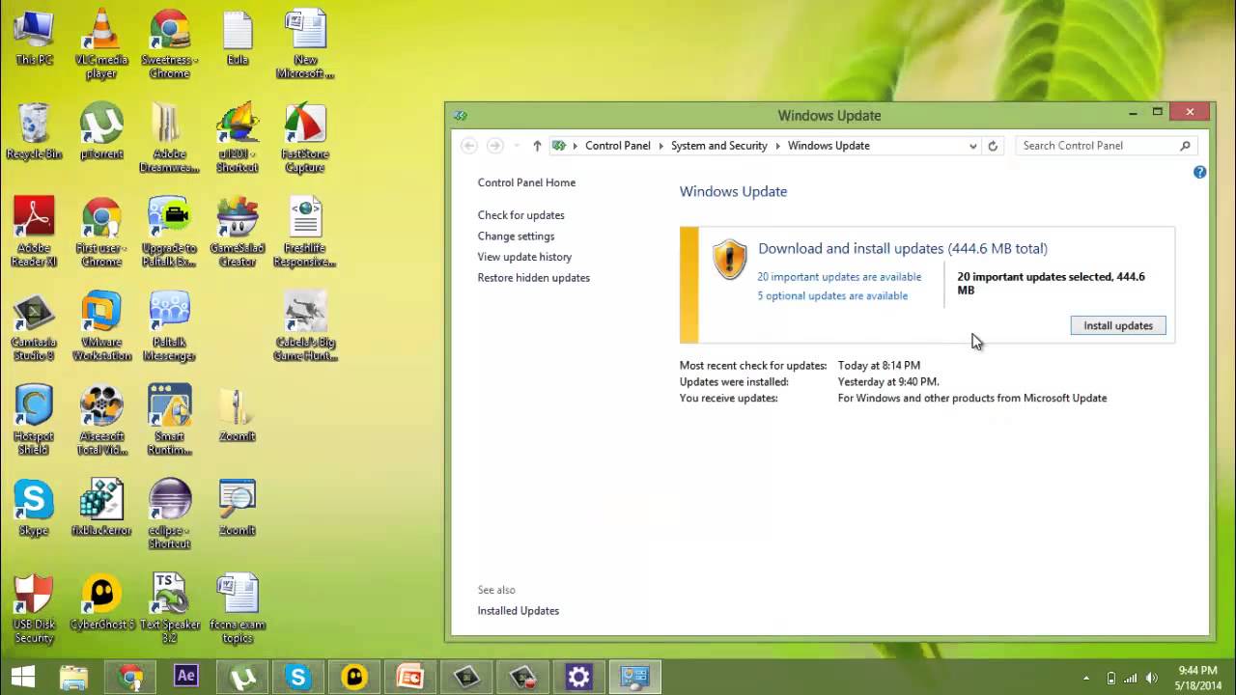Select USB Disk Security desktop icon
Screen dimensions: 1236x695
click(x=34, y=609)
